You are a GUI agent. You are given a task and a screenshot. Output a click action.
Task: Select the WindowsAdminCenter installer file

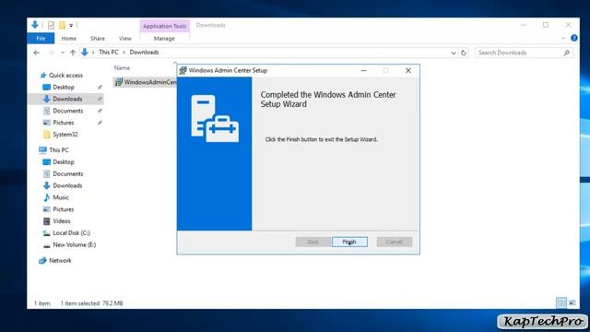(146, 82)
